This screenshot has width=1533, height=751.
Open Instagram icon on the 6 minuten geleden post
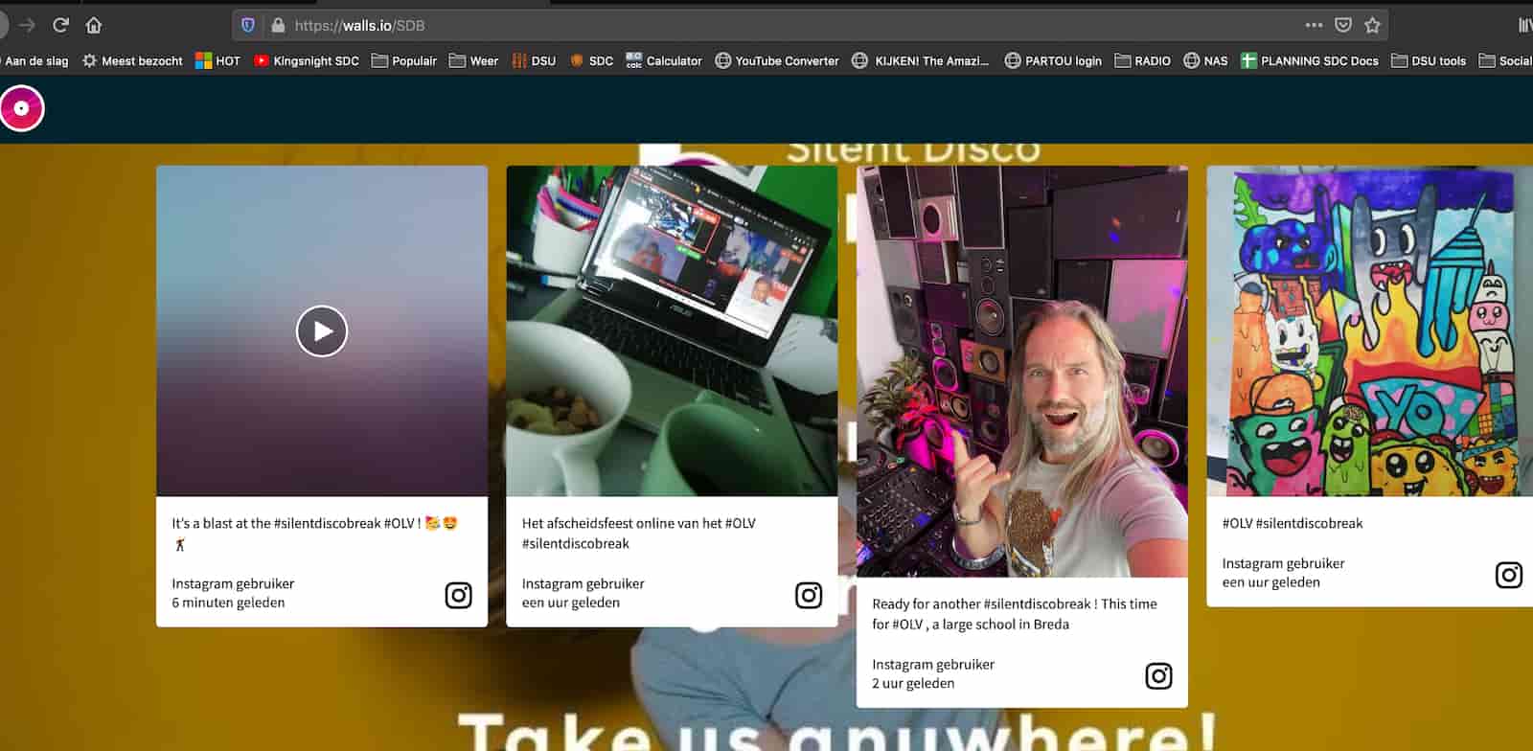[458, 595]
